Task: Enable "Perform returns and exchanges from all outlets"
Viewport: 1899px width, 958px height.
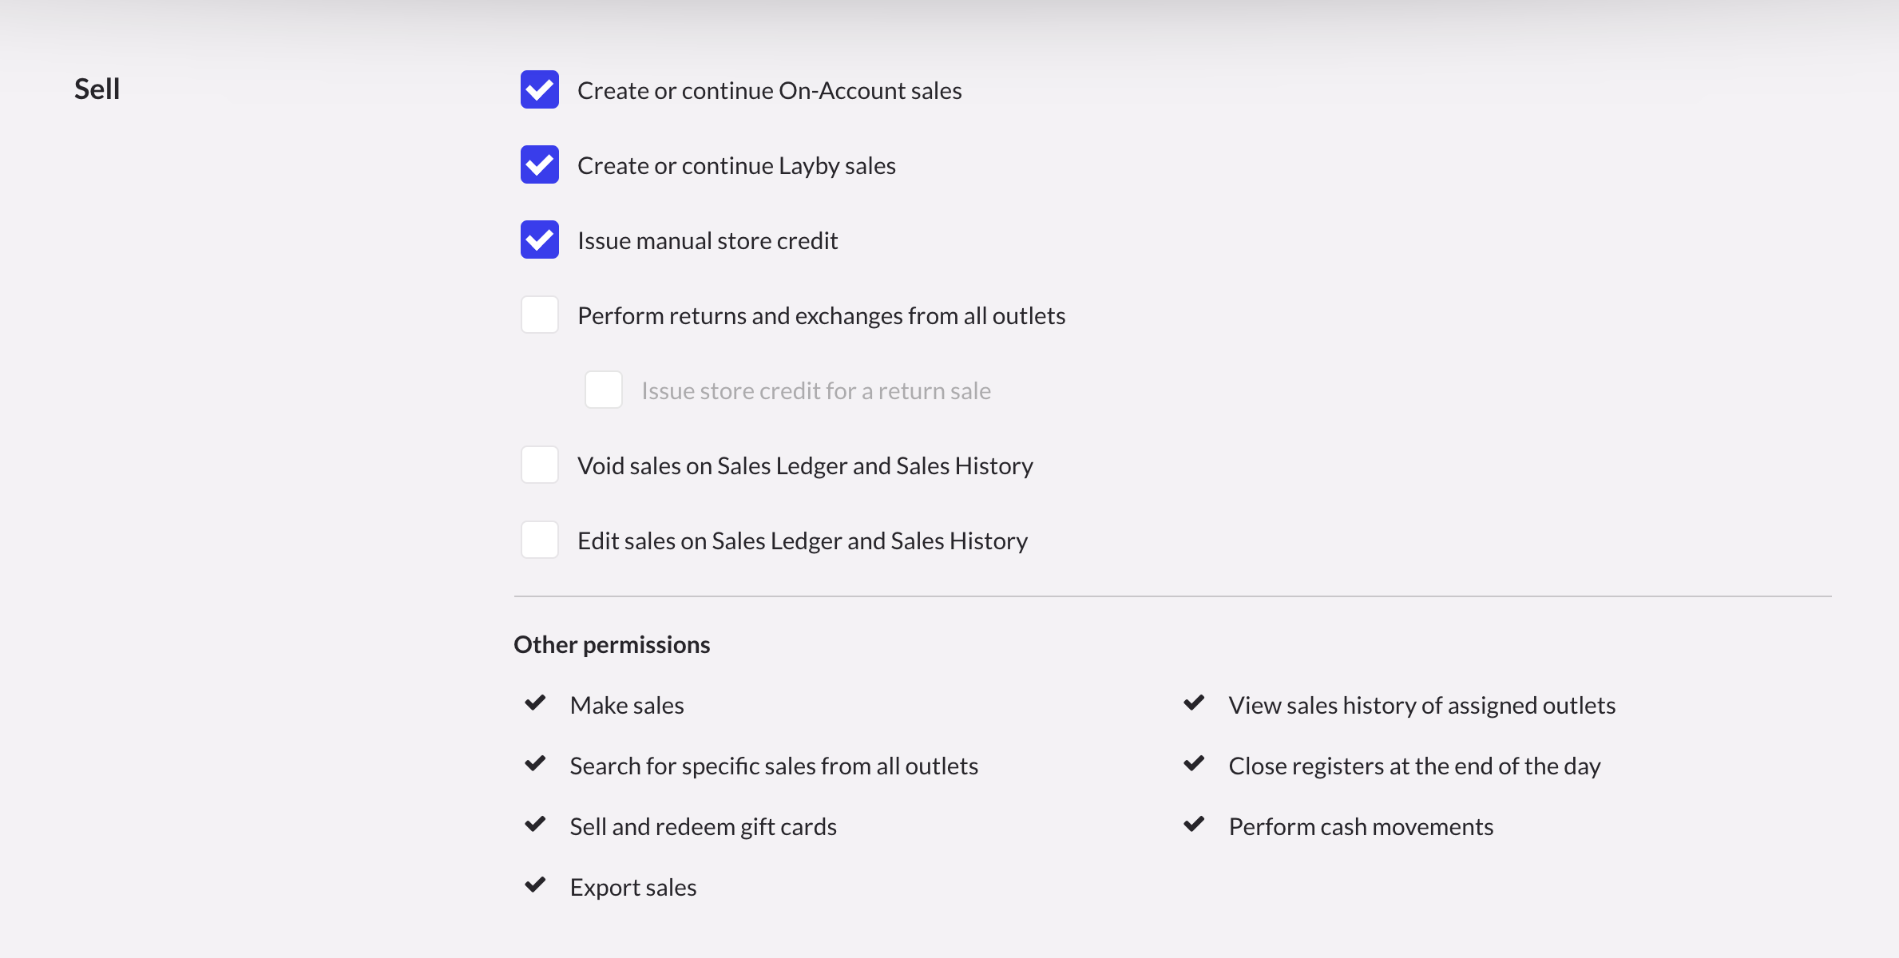Action: coord(539,315)
